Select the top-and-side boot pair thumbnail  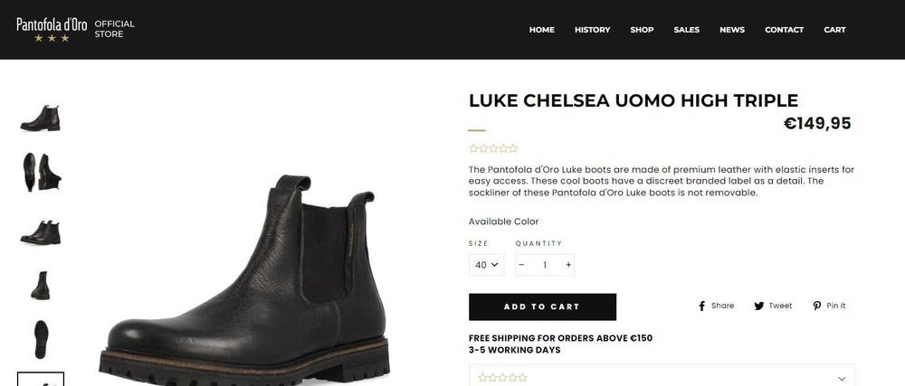41,172
